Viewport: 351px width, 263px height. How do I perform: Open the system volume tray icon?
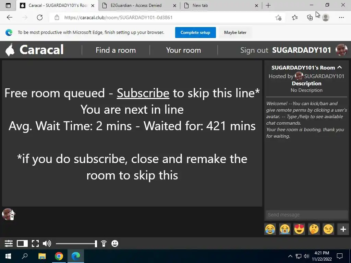pos(306,256)
